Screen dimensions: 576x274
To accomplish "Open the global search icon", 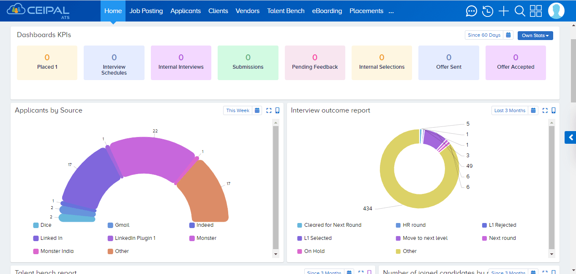I will (519, 11).
